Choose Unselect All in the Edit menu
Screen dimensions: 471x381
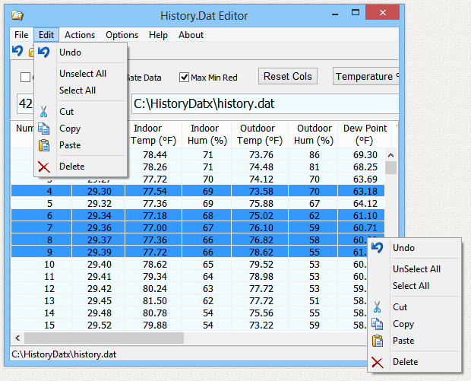point(83,74)
